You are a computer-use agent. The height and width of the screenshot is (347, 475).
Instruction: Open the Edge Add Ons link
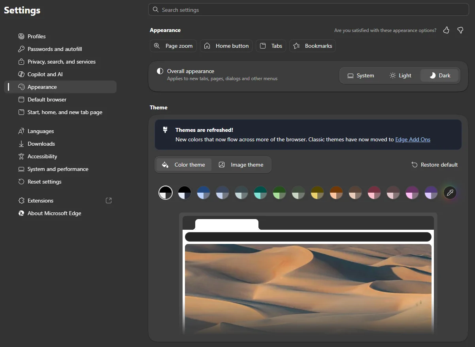413,139
